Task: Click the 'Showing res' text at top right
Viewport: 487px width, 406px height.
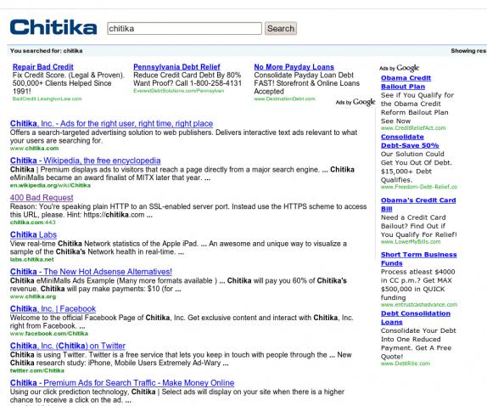Action: point(468,51)
